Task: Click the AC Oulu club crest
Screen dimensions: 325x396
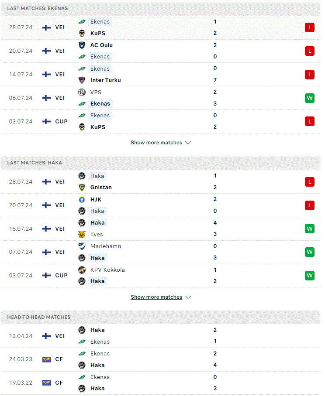Action: (x=82, y=45)
